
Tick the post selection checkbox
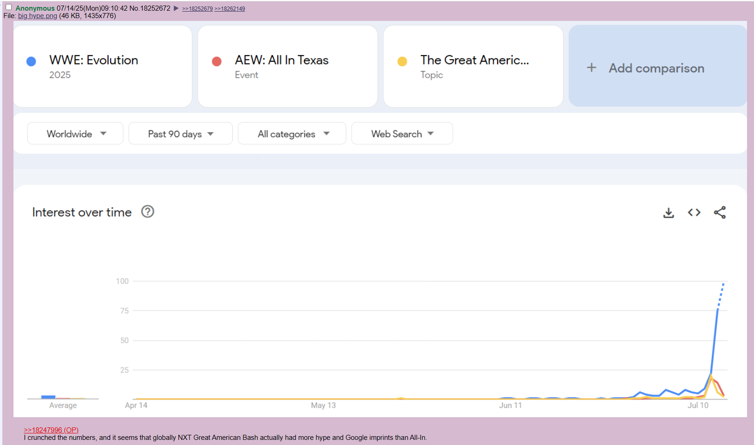tap(8, 7)
